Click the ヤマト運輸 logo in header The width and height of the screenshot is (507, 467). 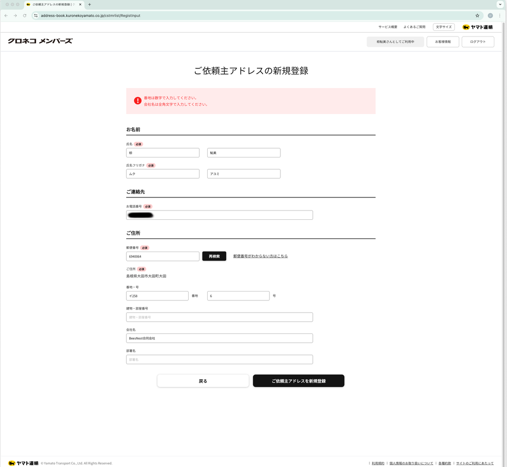[478, 27]
